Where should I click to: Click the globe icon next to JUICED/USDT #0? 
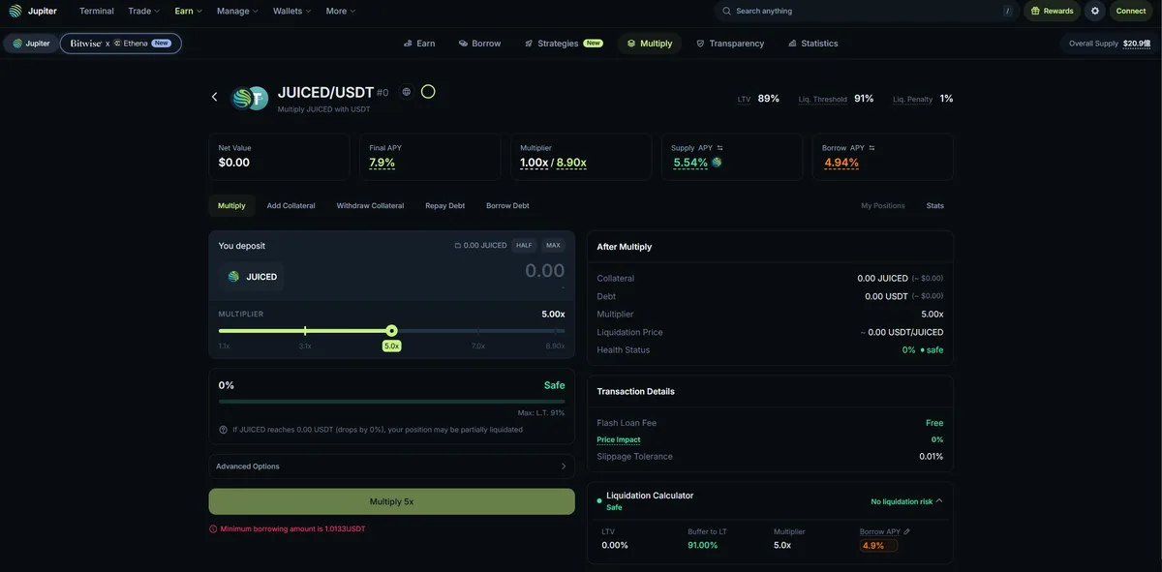pos(407,92)
